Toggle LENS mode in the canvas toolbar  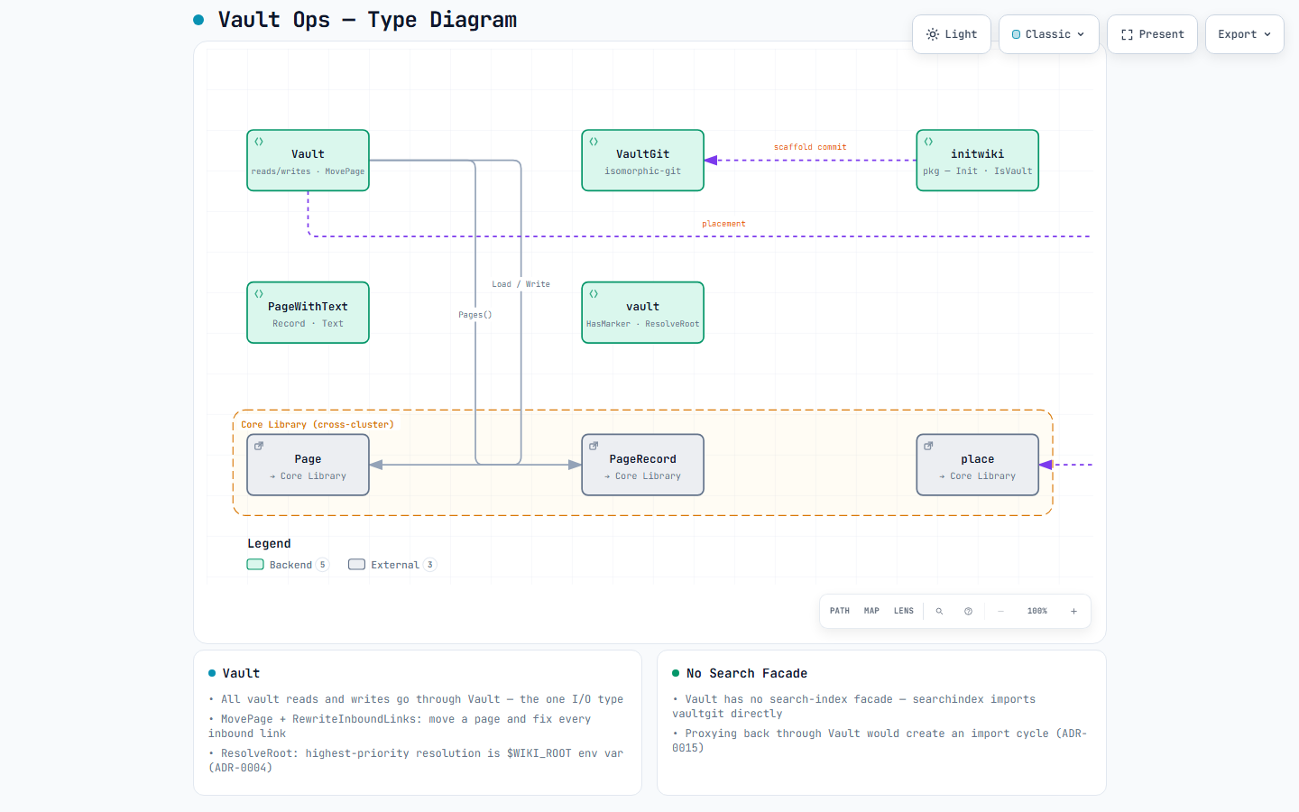click(904, 611)
